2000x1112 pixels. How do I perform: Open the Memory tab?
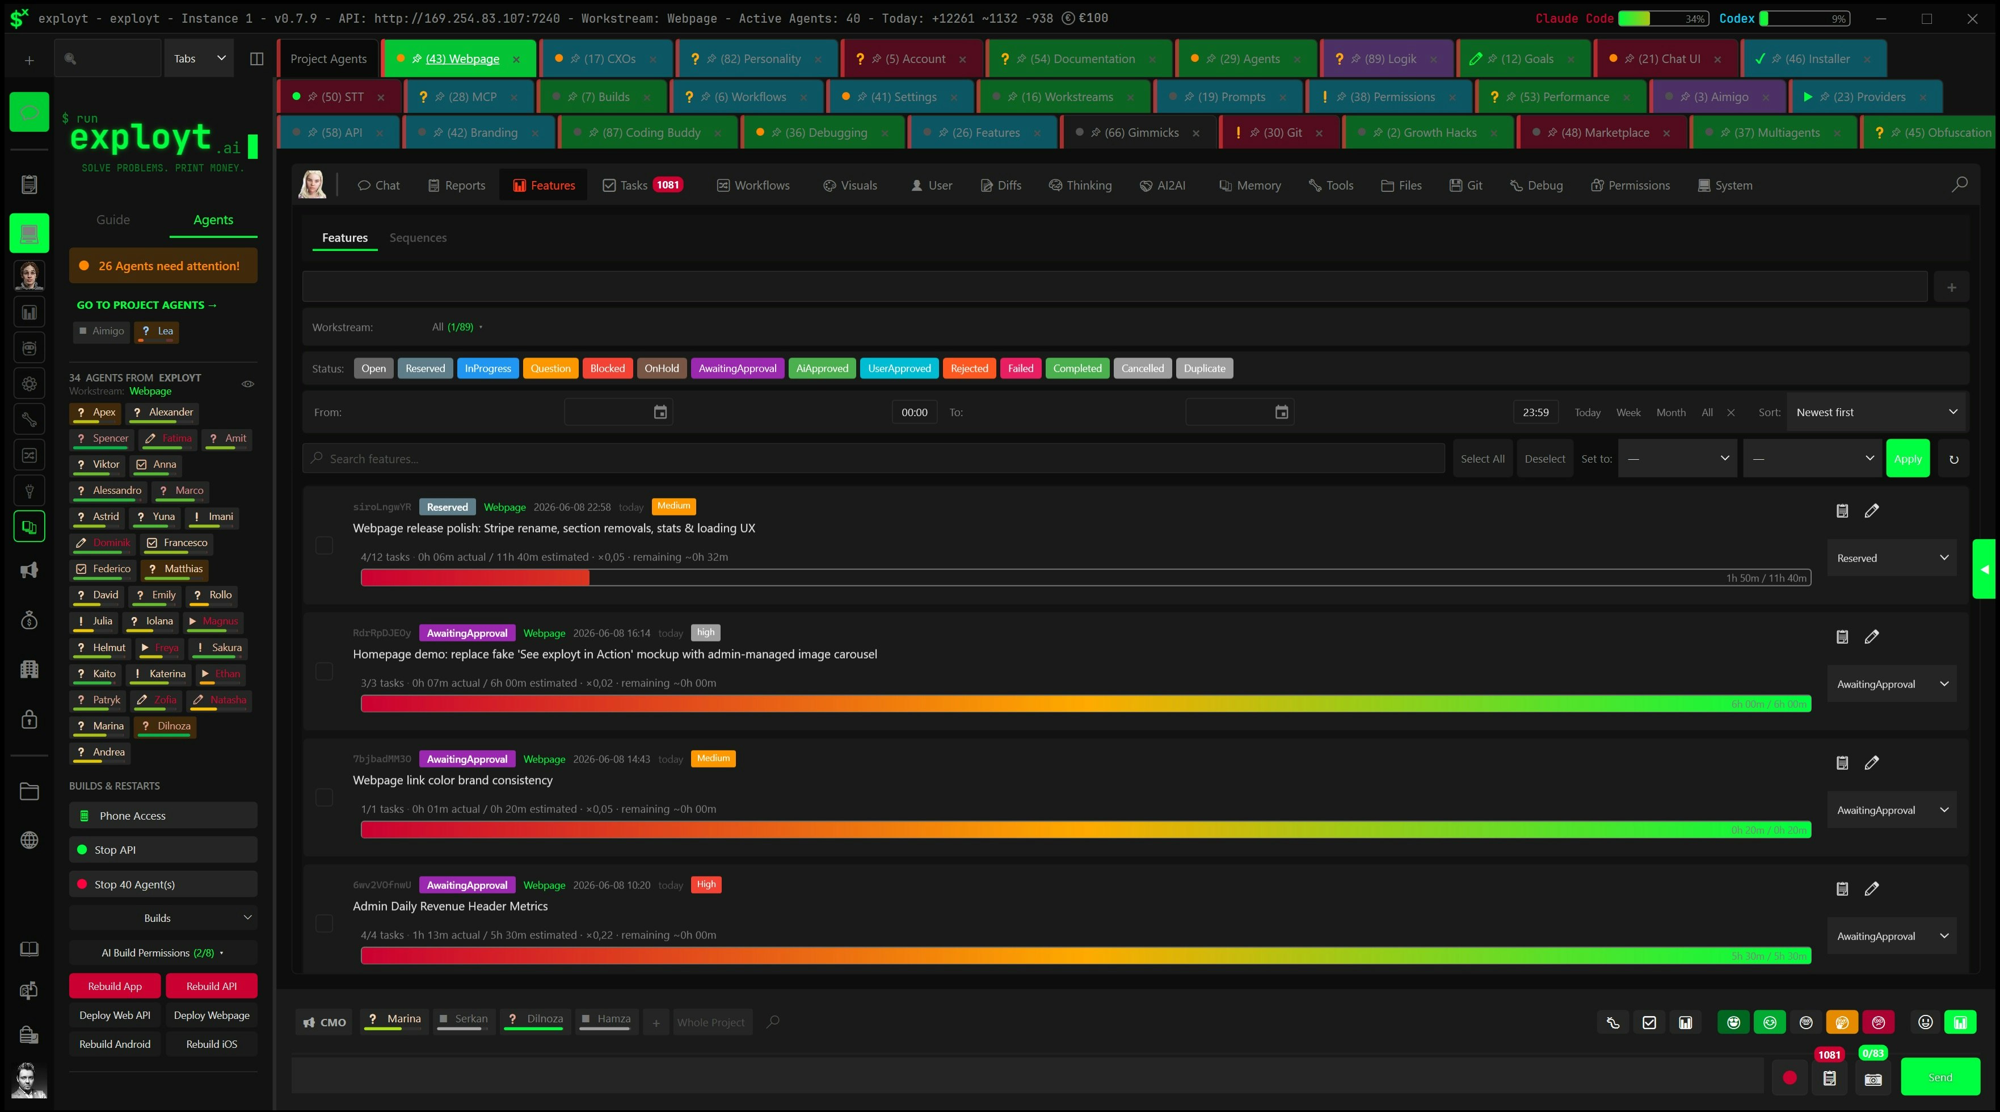tap(1249, 186)
